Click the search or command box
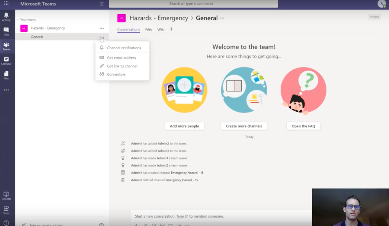The width and height of the screenshot is (389, 226). click(x=193, y=4)
